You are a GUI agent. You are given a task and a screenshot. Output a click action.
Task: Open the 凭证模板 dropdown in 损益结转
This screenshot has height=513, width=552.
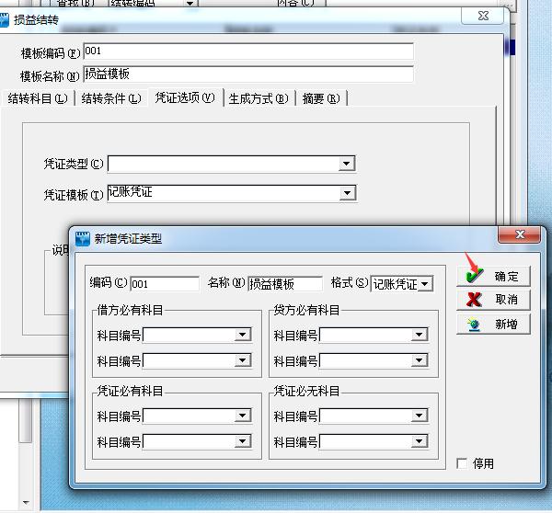point(347,193)
